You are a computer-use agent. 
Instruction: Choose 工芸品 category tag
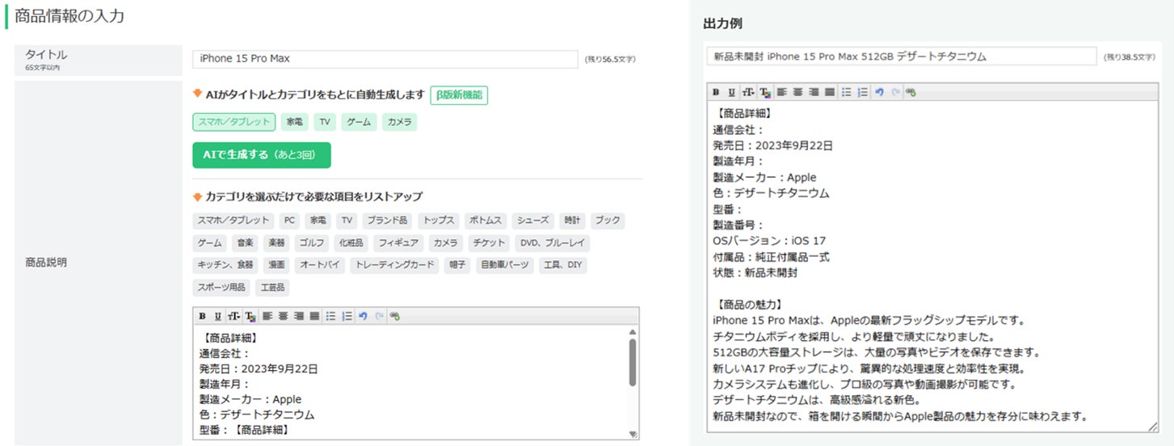pos(273,288)
